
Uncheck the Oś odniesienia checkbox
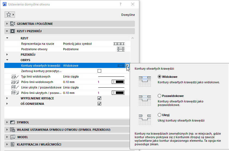[99, 104]
